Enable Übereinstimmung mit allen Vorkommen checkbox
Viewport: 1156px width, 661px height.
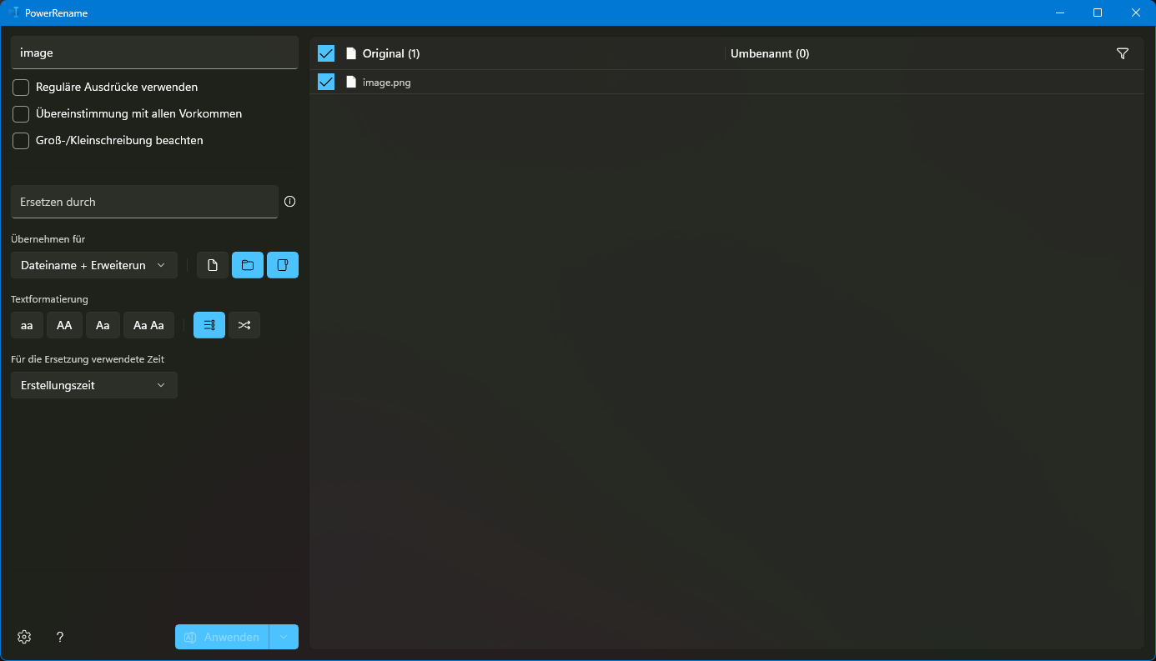(x=21, y=114)
